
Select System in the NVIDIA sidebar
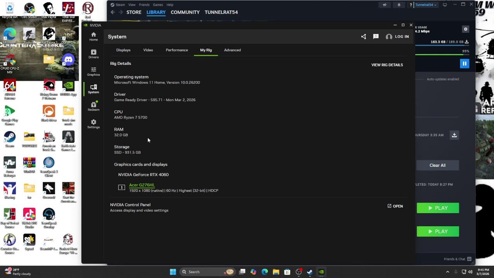click(93, 89)
